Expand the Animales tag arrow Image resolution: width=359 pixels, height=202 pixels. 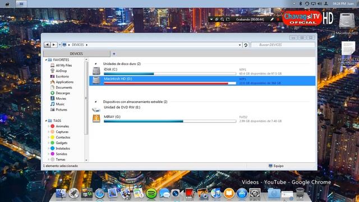(49, 126)
